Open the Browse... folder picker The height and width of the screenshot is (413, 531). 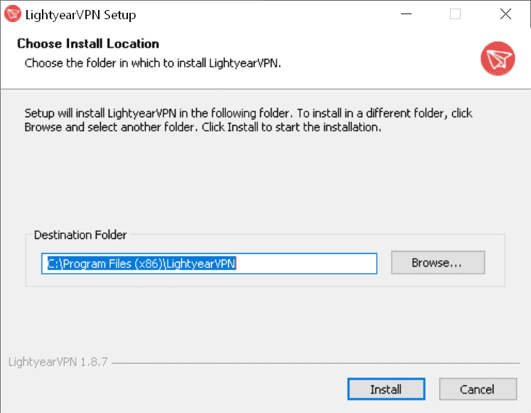pyautogui.click(x=438, y=262)
